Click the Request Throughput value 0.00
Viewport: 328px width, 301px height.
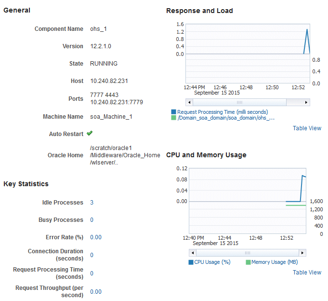[96, 292]
